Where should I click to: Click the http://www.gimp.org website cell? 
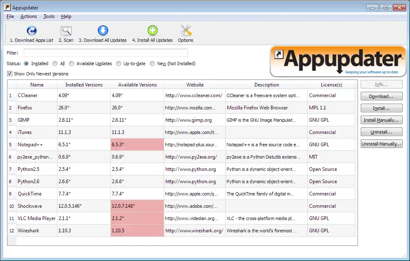coord(195,120)
